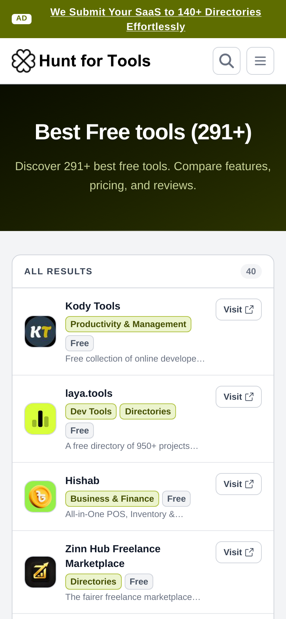The image size is (286, 619).
Task: Click the Hishab coin logo
Action: (x=40, y=497)
